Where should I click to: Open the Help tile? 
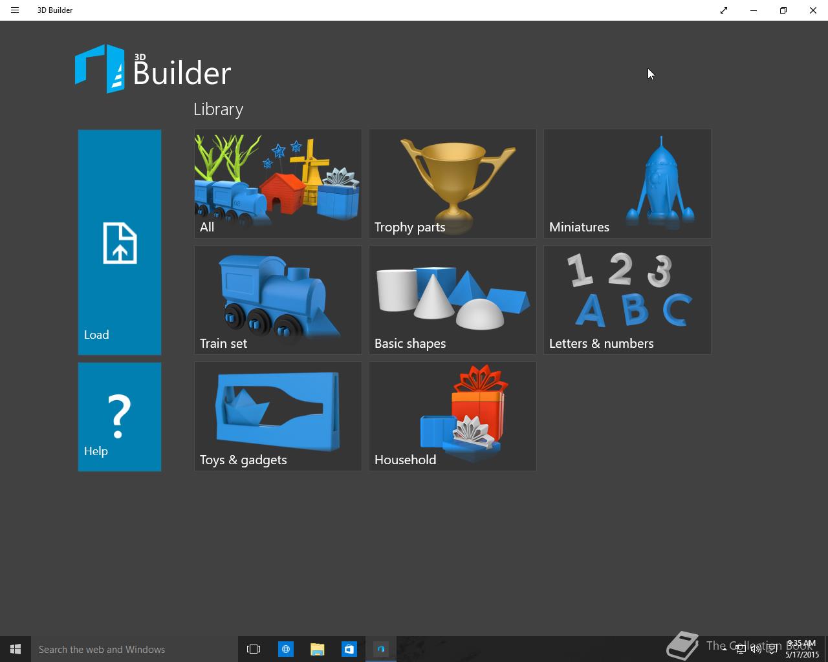tap(120, 416)
